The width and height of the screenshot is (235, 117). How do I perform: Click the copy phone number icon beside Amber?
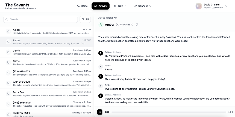point(137,25)
